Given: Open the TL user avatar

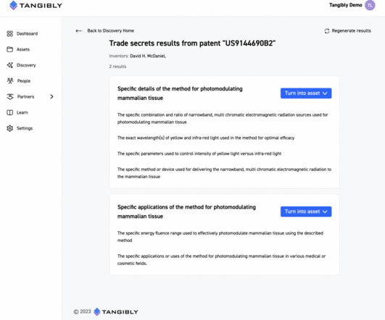Looking at the screenshot, I should click(370, 5).
